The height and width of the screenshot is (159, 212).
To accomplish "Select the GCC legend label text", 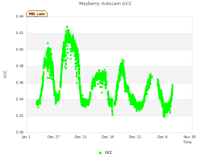I will pos(109,152).
